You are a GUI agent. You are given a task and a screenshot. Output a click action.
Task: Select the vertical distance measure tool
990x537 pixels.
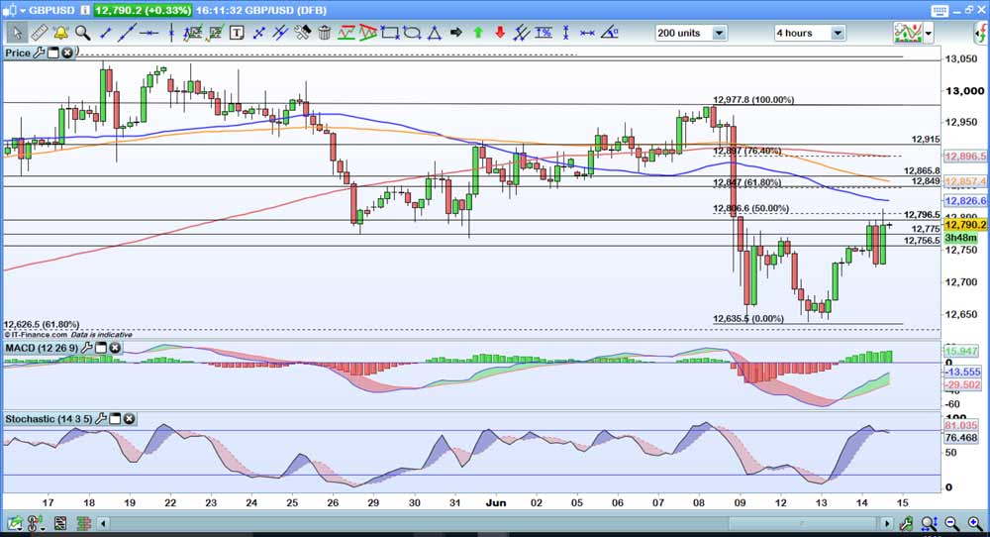click(565, 33)
